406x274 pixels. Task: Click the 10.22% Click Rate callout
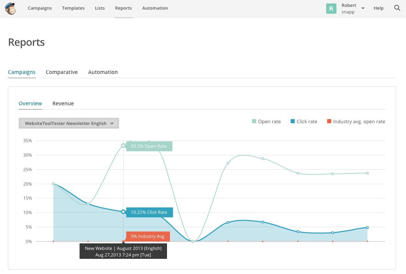point(149,212)
